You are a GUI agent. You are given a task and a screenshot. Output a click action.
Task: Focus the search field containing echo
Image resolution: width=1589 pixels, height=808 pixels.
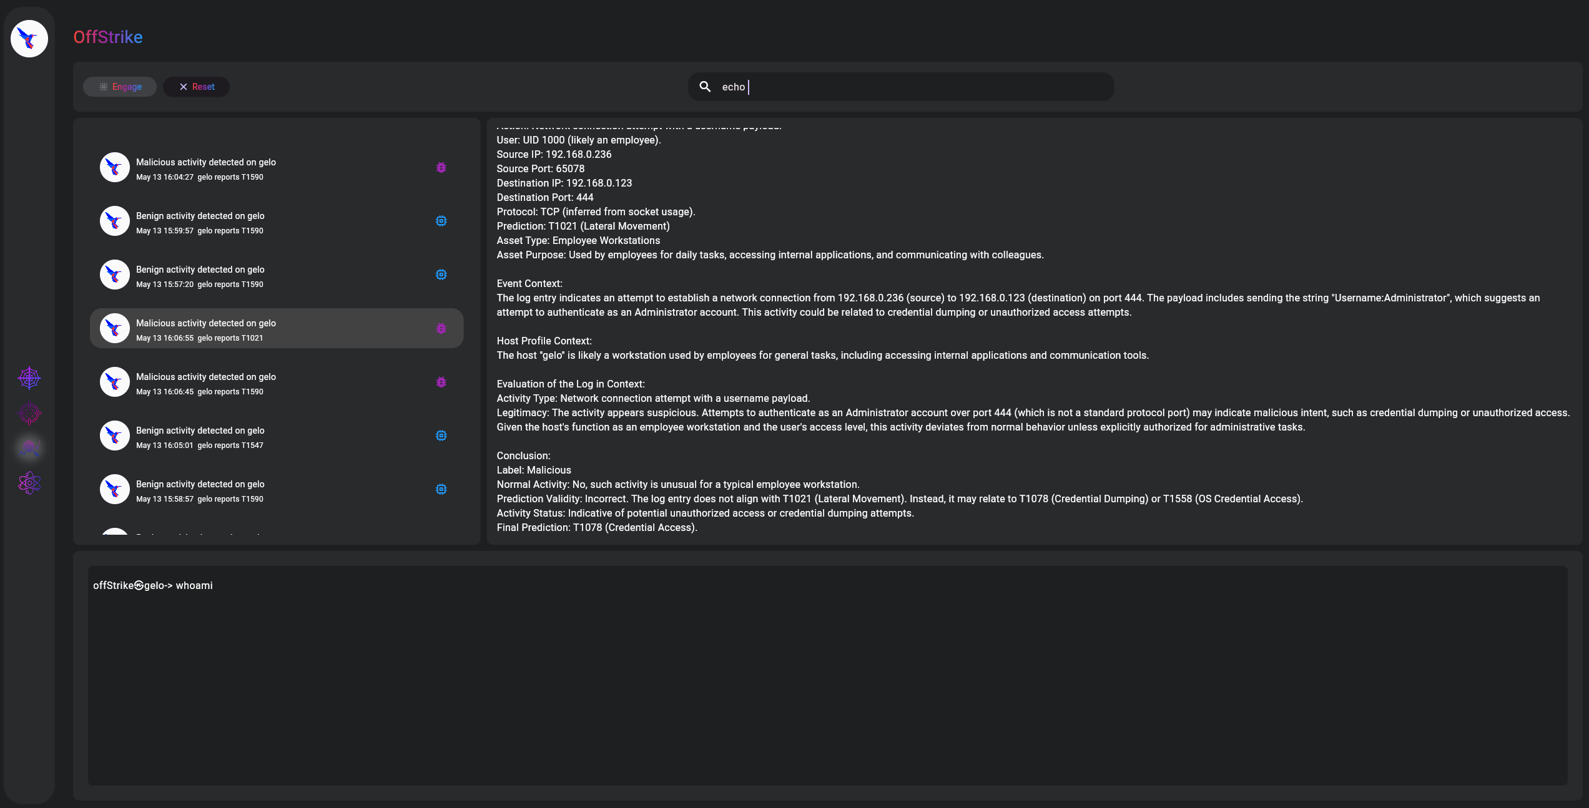(901, 87)
